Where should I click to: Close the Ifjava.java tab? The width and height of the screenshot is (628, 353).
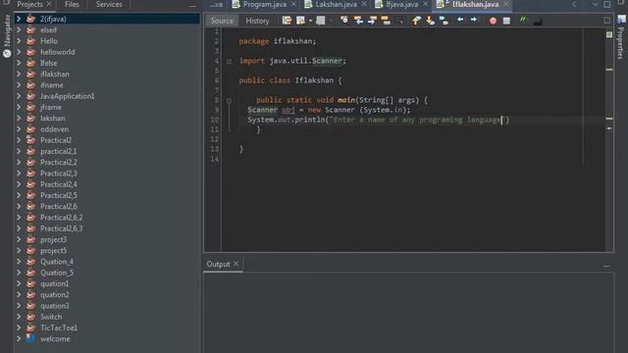pos(425,4)
